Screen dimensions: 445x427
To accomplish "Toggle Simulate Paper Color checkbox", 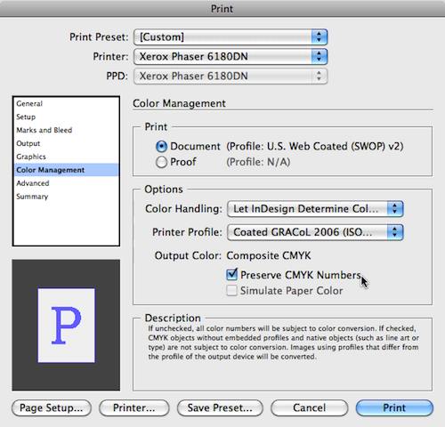I will [231, 291].
